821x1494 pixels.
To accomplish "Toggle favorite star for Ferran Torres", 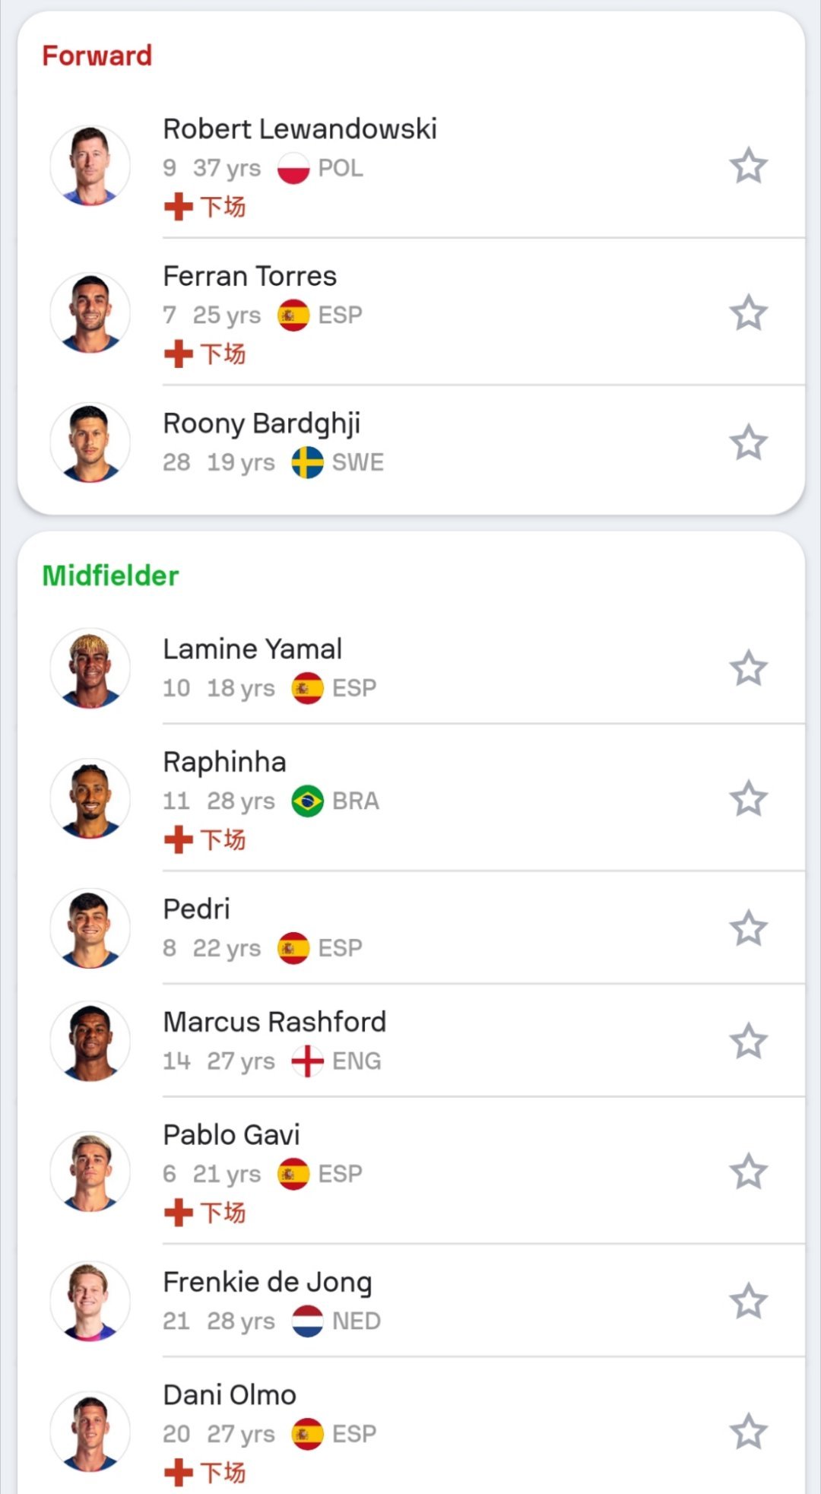I will coord(748,312).
